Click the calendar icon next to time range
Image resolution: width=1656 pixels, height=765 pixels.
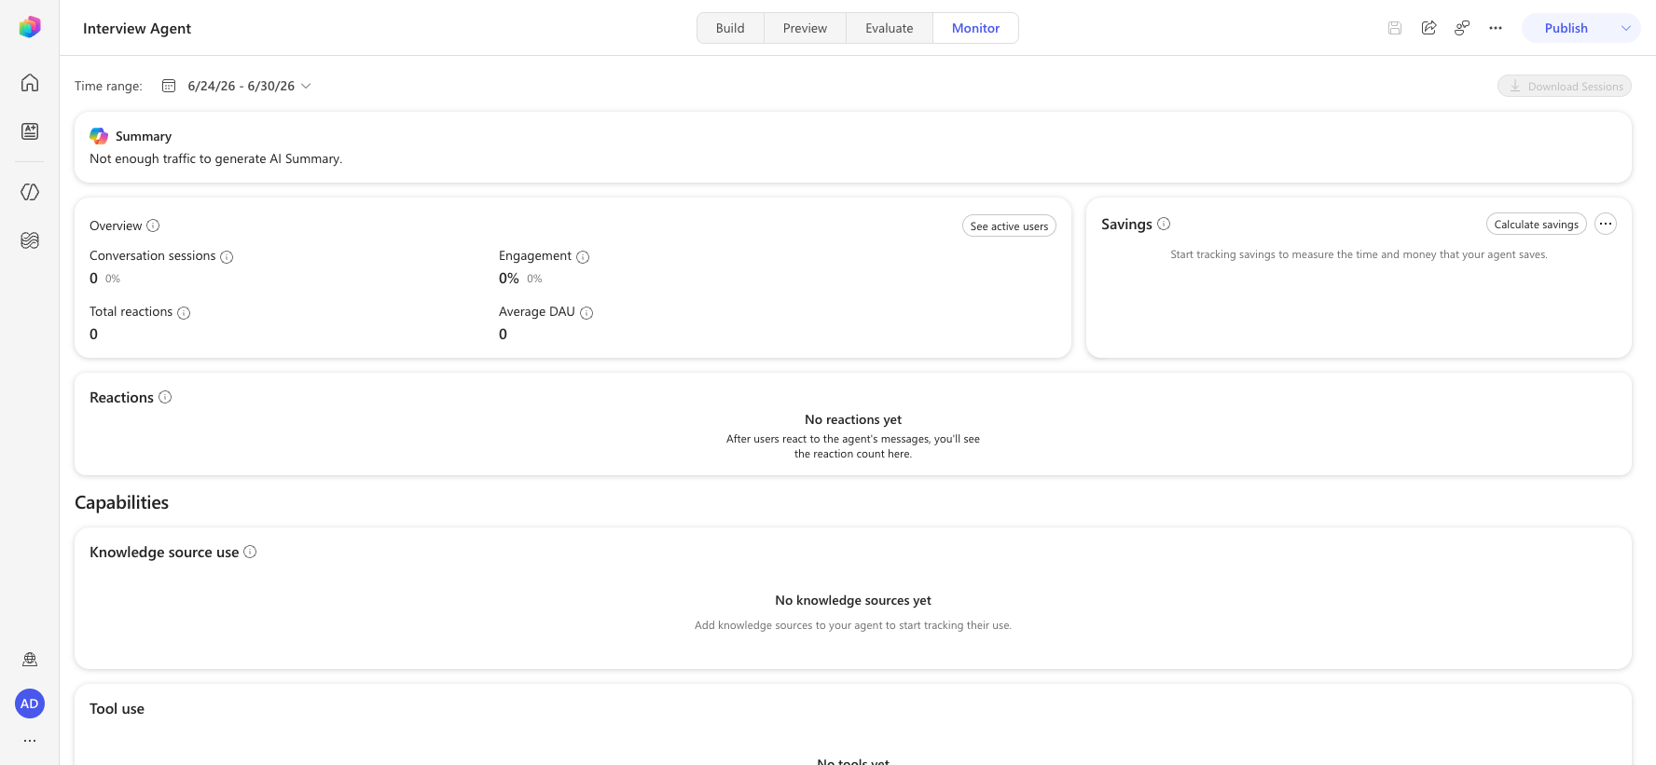169,86
